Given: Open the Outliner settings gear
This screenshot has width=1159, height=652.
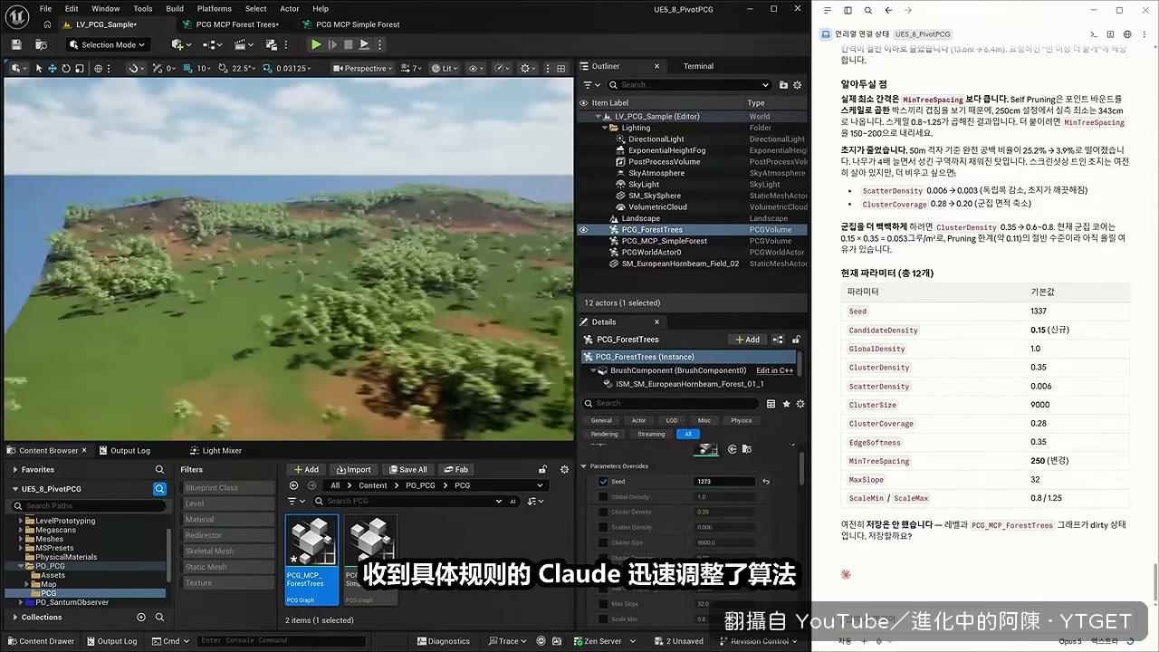Looking at the screenshot, I should coord(798,85).
